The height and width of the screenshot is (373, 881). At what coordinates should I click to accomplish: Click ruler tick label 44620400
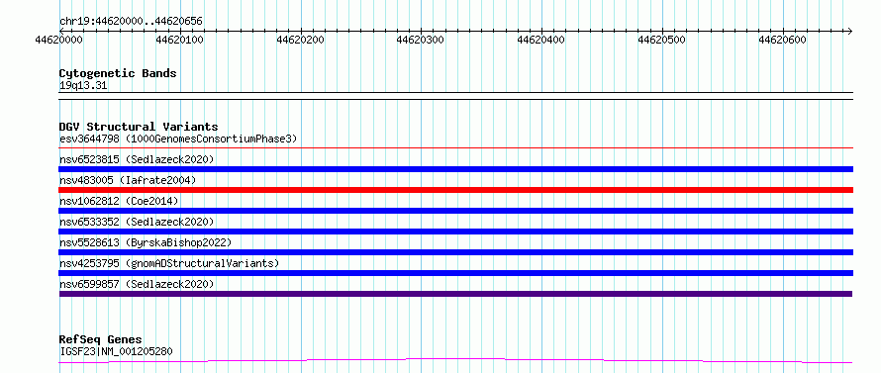(x=541, y=40)
